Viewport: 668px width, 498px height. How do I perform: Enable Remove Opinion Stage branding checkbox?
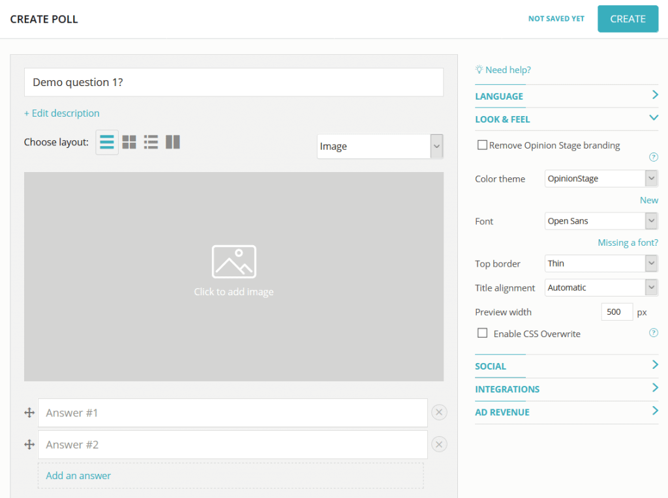482,145
